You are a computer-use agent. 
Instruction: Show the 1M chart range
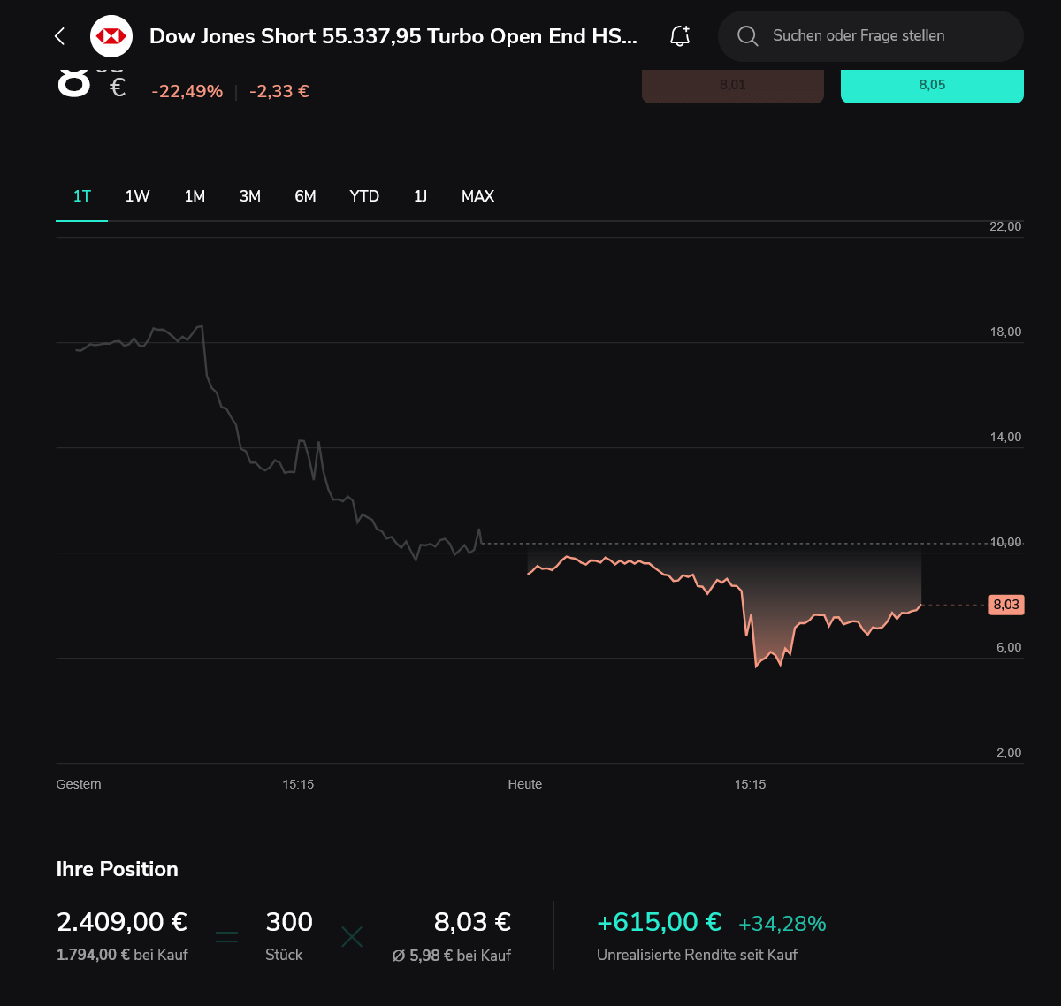195,196
